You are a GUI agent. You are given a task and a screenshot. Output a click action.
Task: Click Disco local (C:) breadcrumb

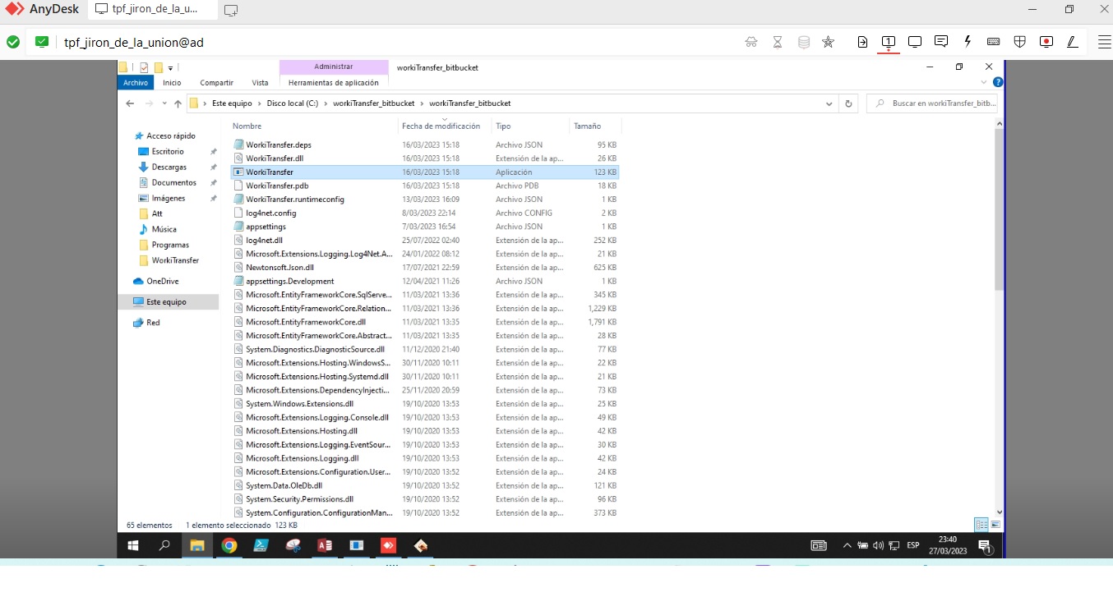(x=293, y=103)
